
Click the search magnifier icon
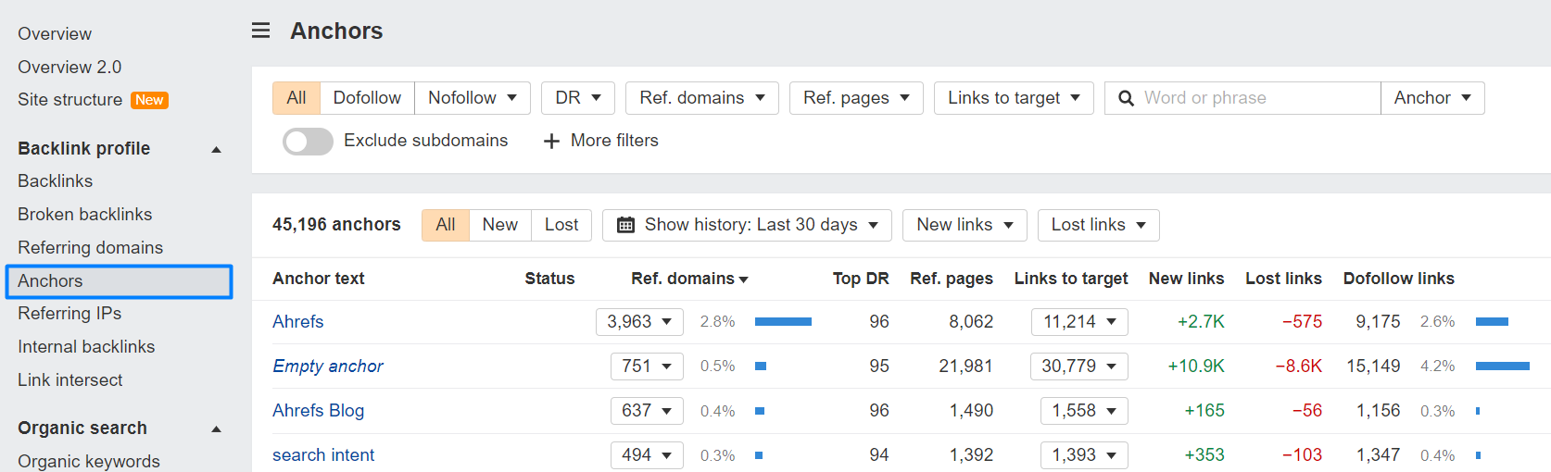[x=1126, y=98]
